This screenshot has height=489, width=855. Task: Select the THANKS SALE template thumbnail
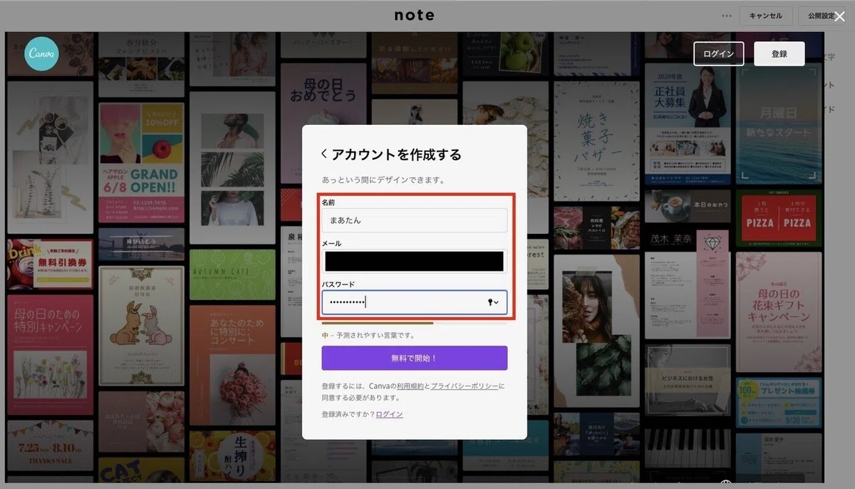pos(50,445)
